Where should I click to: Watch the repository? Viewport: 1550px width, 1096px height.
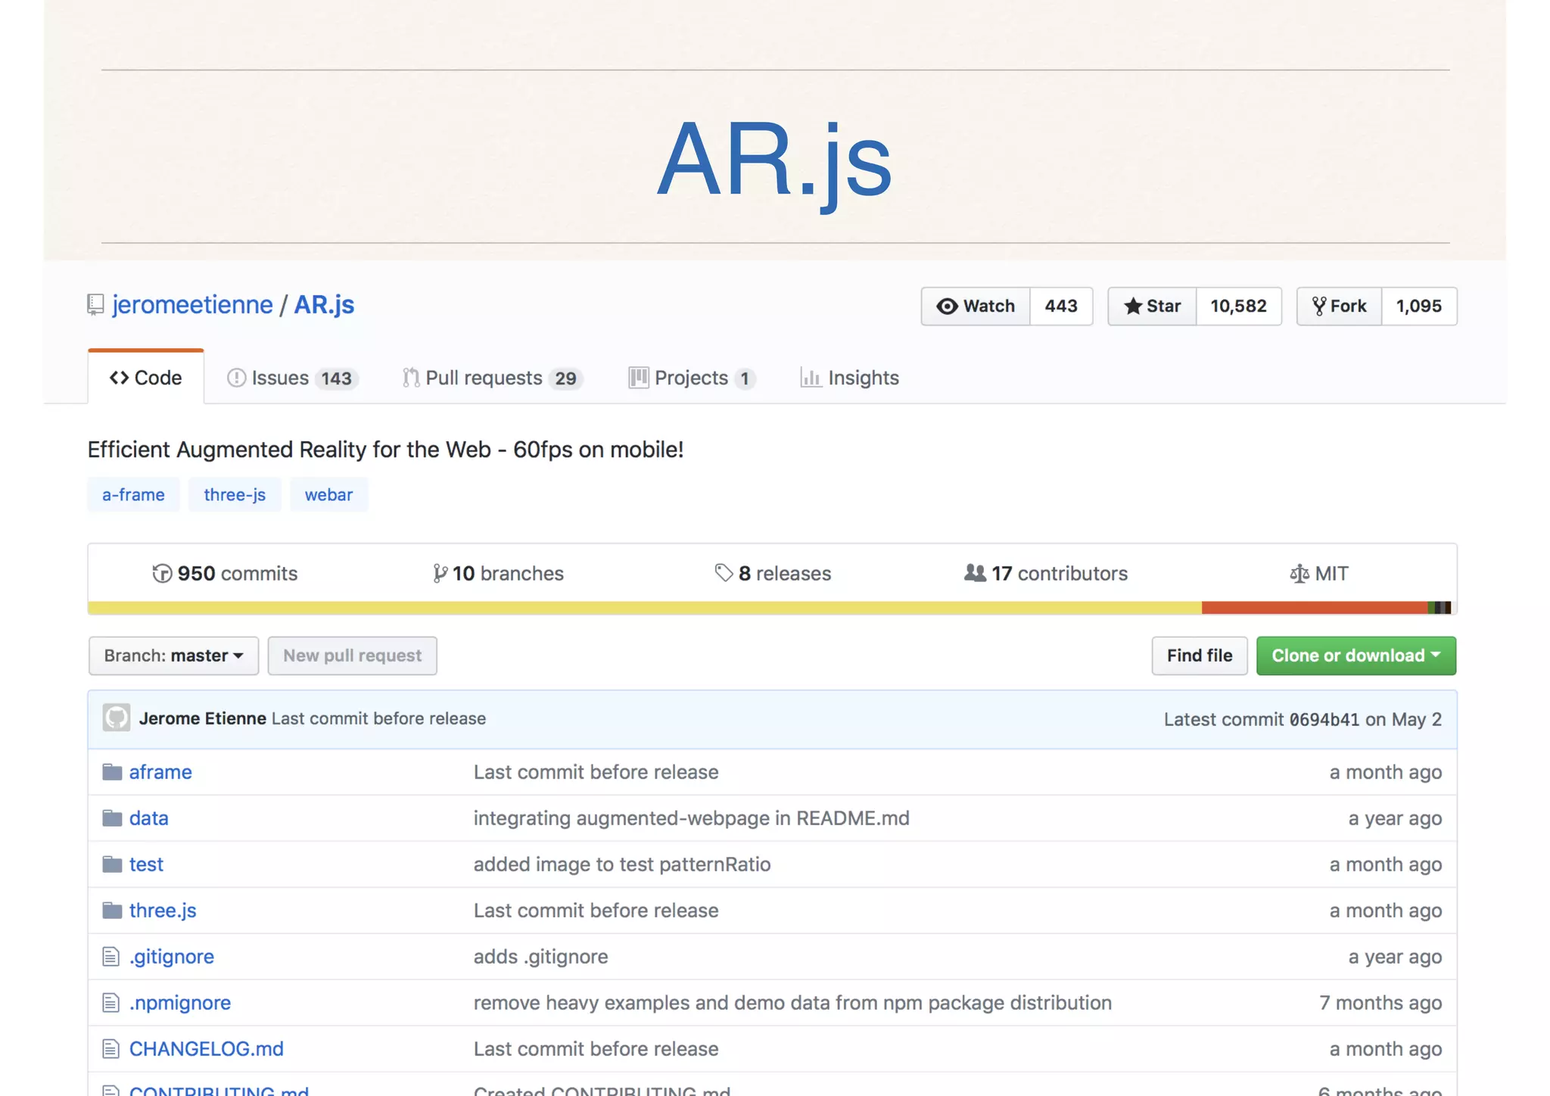coord(976,306)
